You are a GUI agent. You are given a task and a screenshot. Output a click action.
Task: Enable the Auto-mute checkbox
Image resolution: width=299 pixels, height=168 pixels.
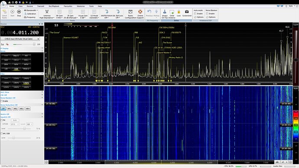click(x=195, y=14)
